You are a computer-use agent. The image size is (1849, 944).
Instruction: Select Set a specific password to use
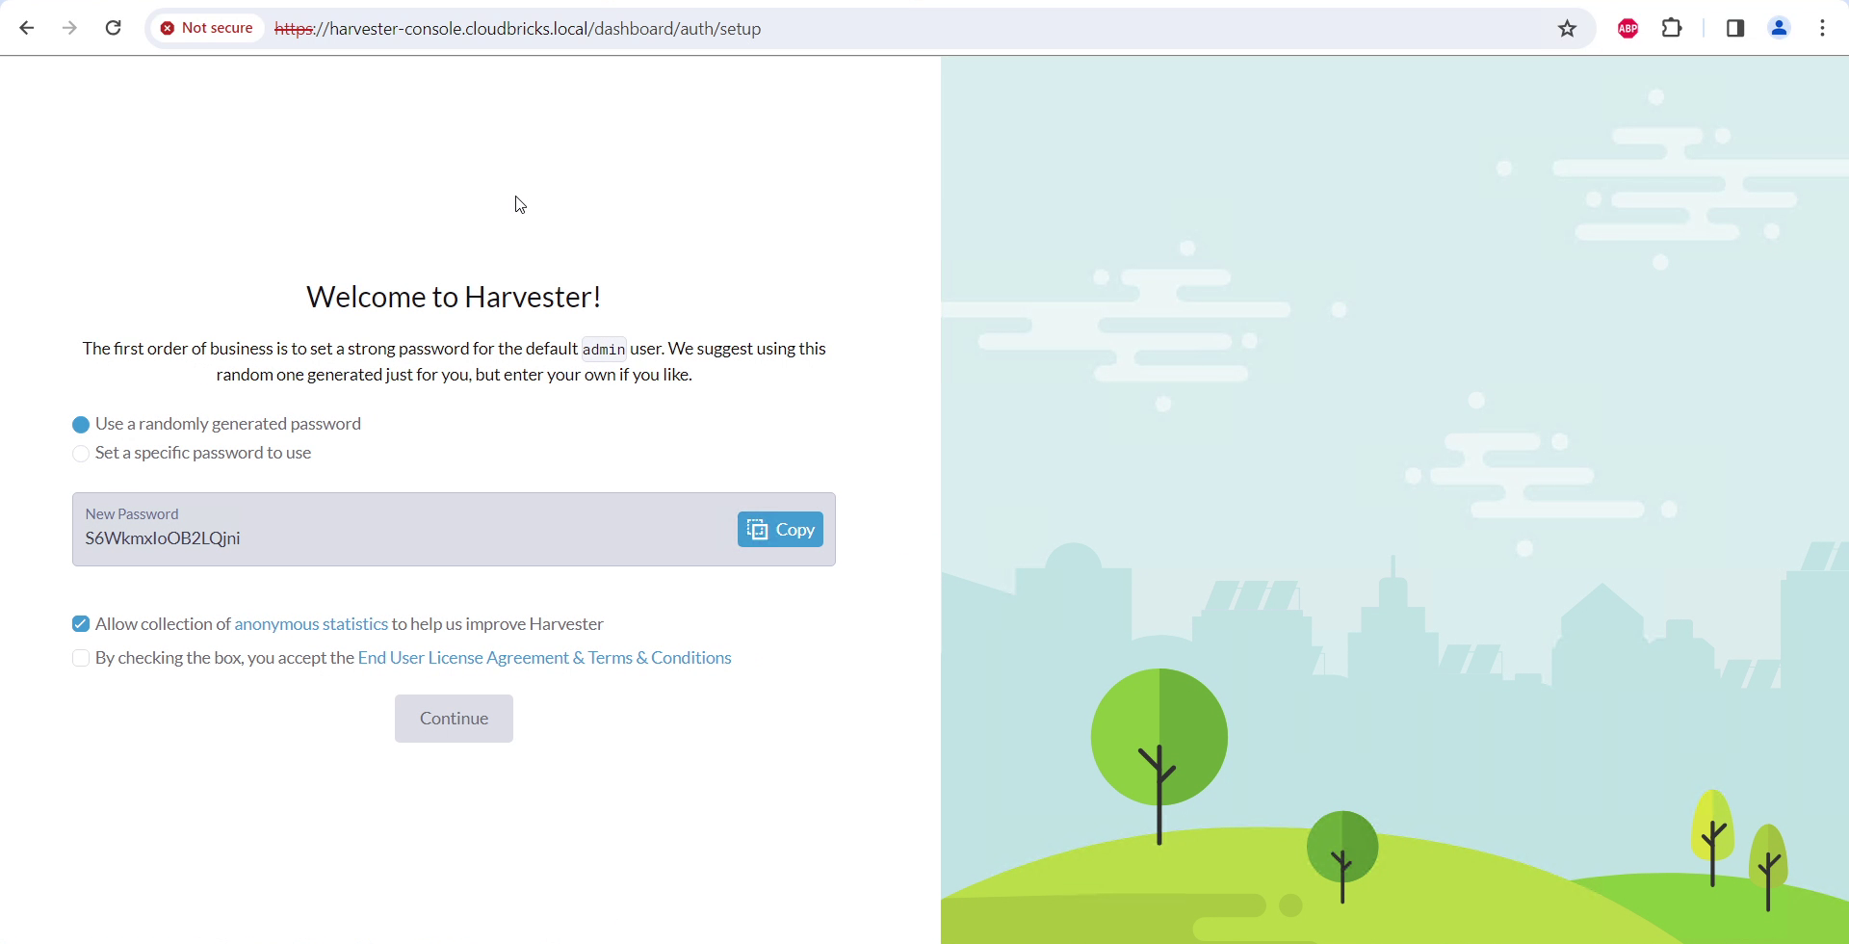point(81,453)
